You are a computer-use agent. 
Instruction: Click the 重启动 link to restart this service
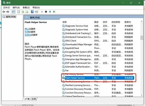click(x=28, y=35)
